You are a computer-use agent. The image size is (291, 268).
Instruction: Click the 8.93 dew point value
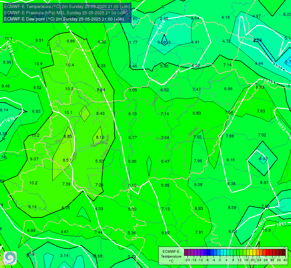199,209
